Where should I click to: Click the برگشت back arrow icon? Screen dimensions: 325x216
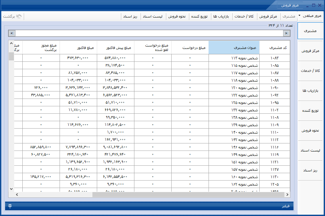click(x=19, y=16)
